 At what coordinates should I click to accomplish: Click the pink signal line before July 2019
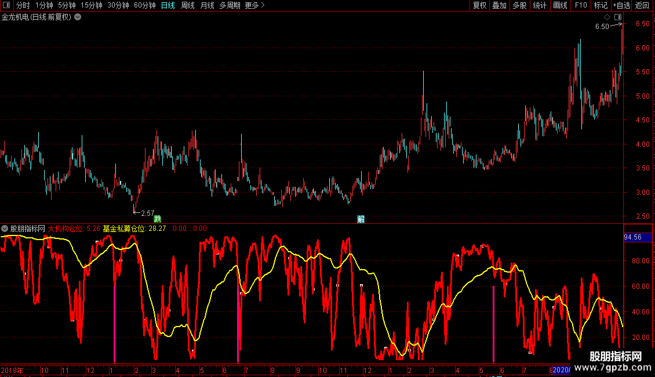238,324
